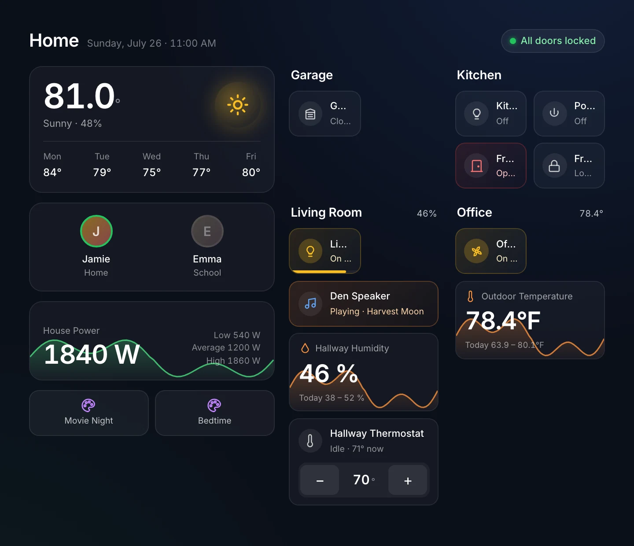Open the Hallway Humidity graph card

(364, 372)
